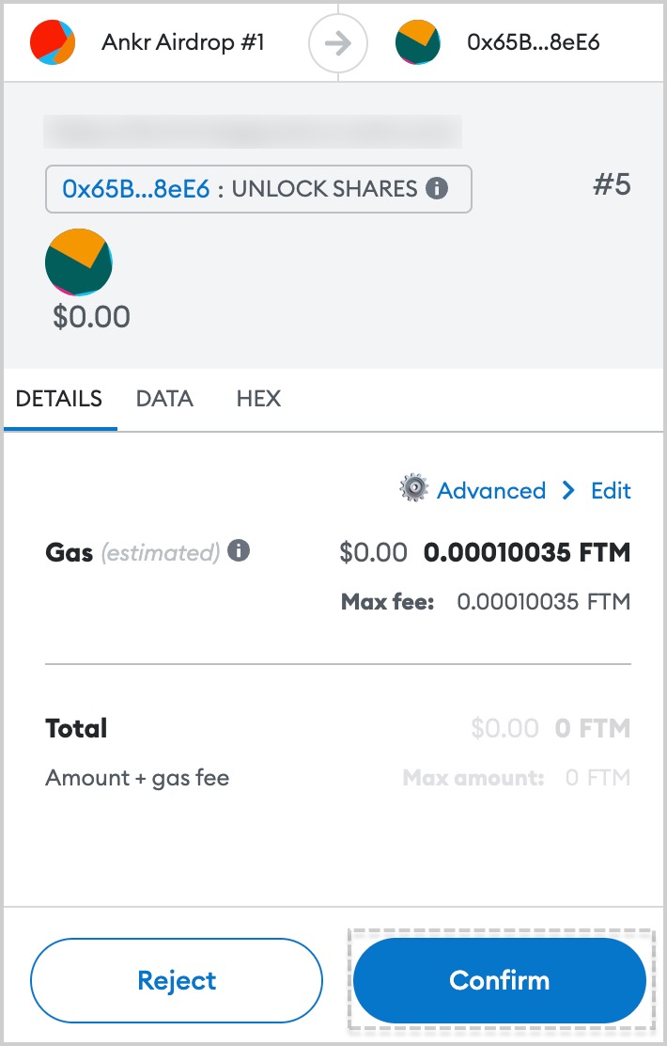Click the recipient 0x65B...8eE6 avatar icon
Image resolution: width=667 pixels, height=1046 pixels.
[x=418, y=42]
